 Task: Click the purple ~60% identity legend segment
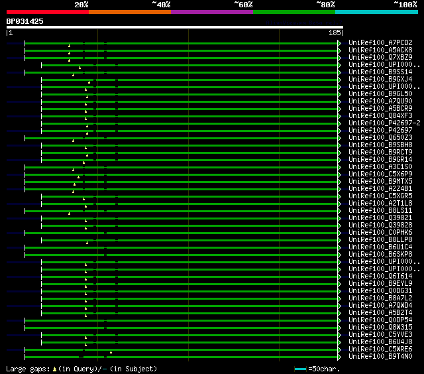click(211, 12)
